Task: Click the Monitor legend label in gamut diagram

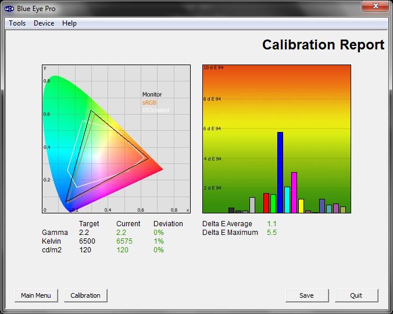Action: (x=152, y=94)
